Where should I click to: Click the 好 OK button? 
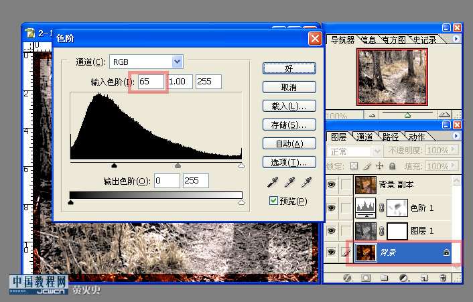(289, 68)
